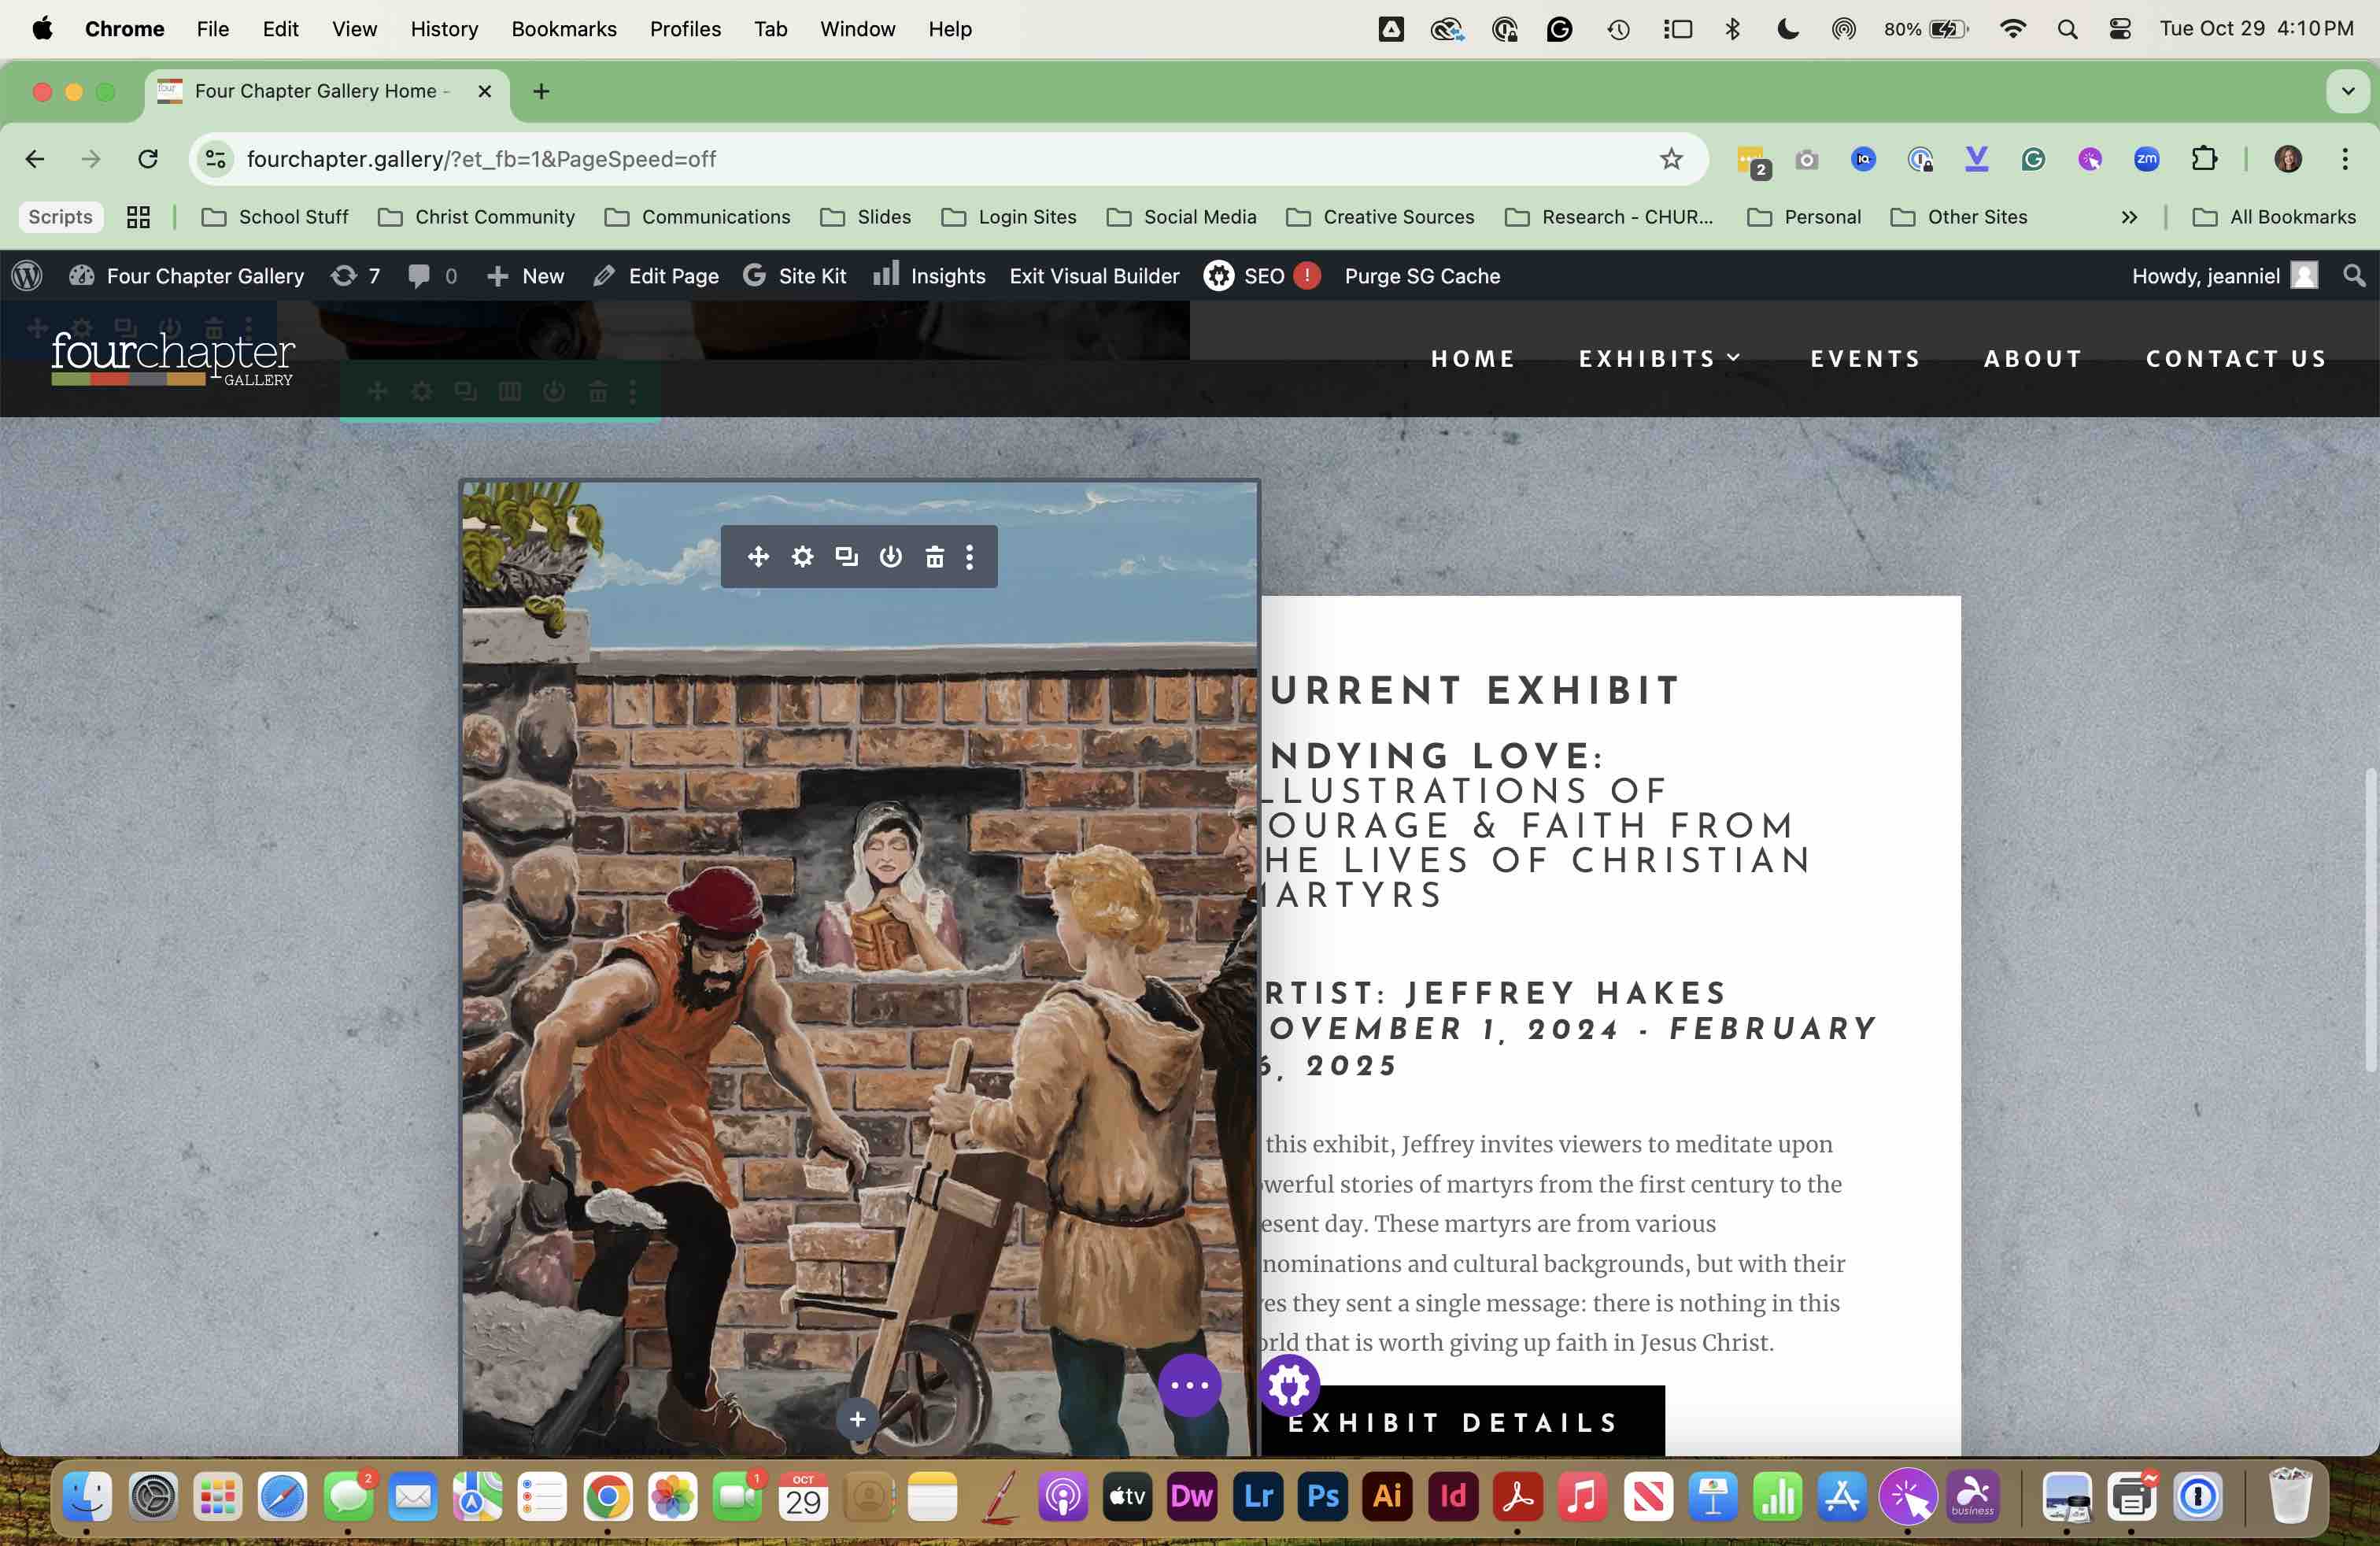Open a new Chrome tab

pos(541,91)
